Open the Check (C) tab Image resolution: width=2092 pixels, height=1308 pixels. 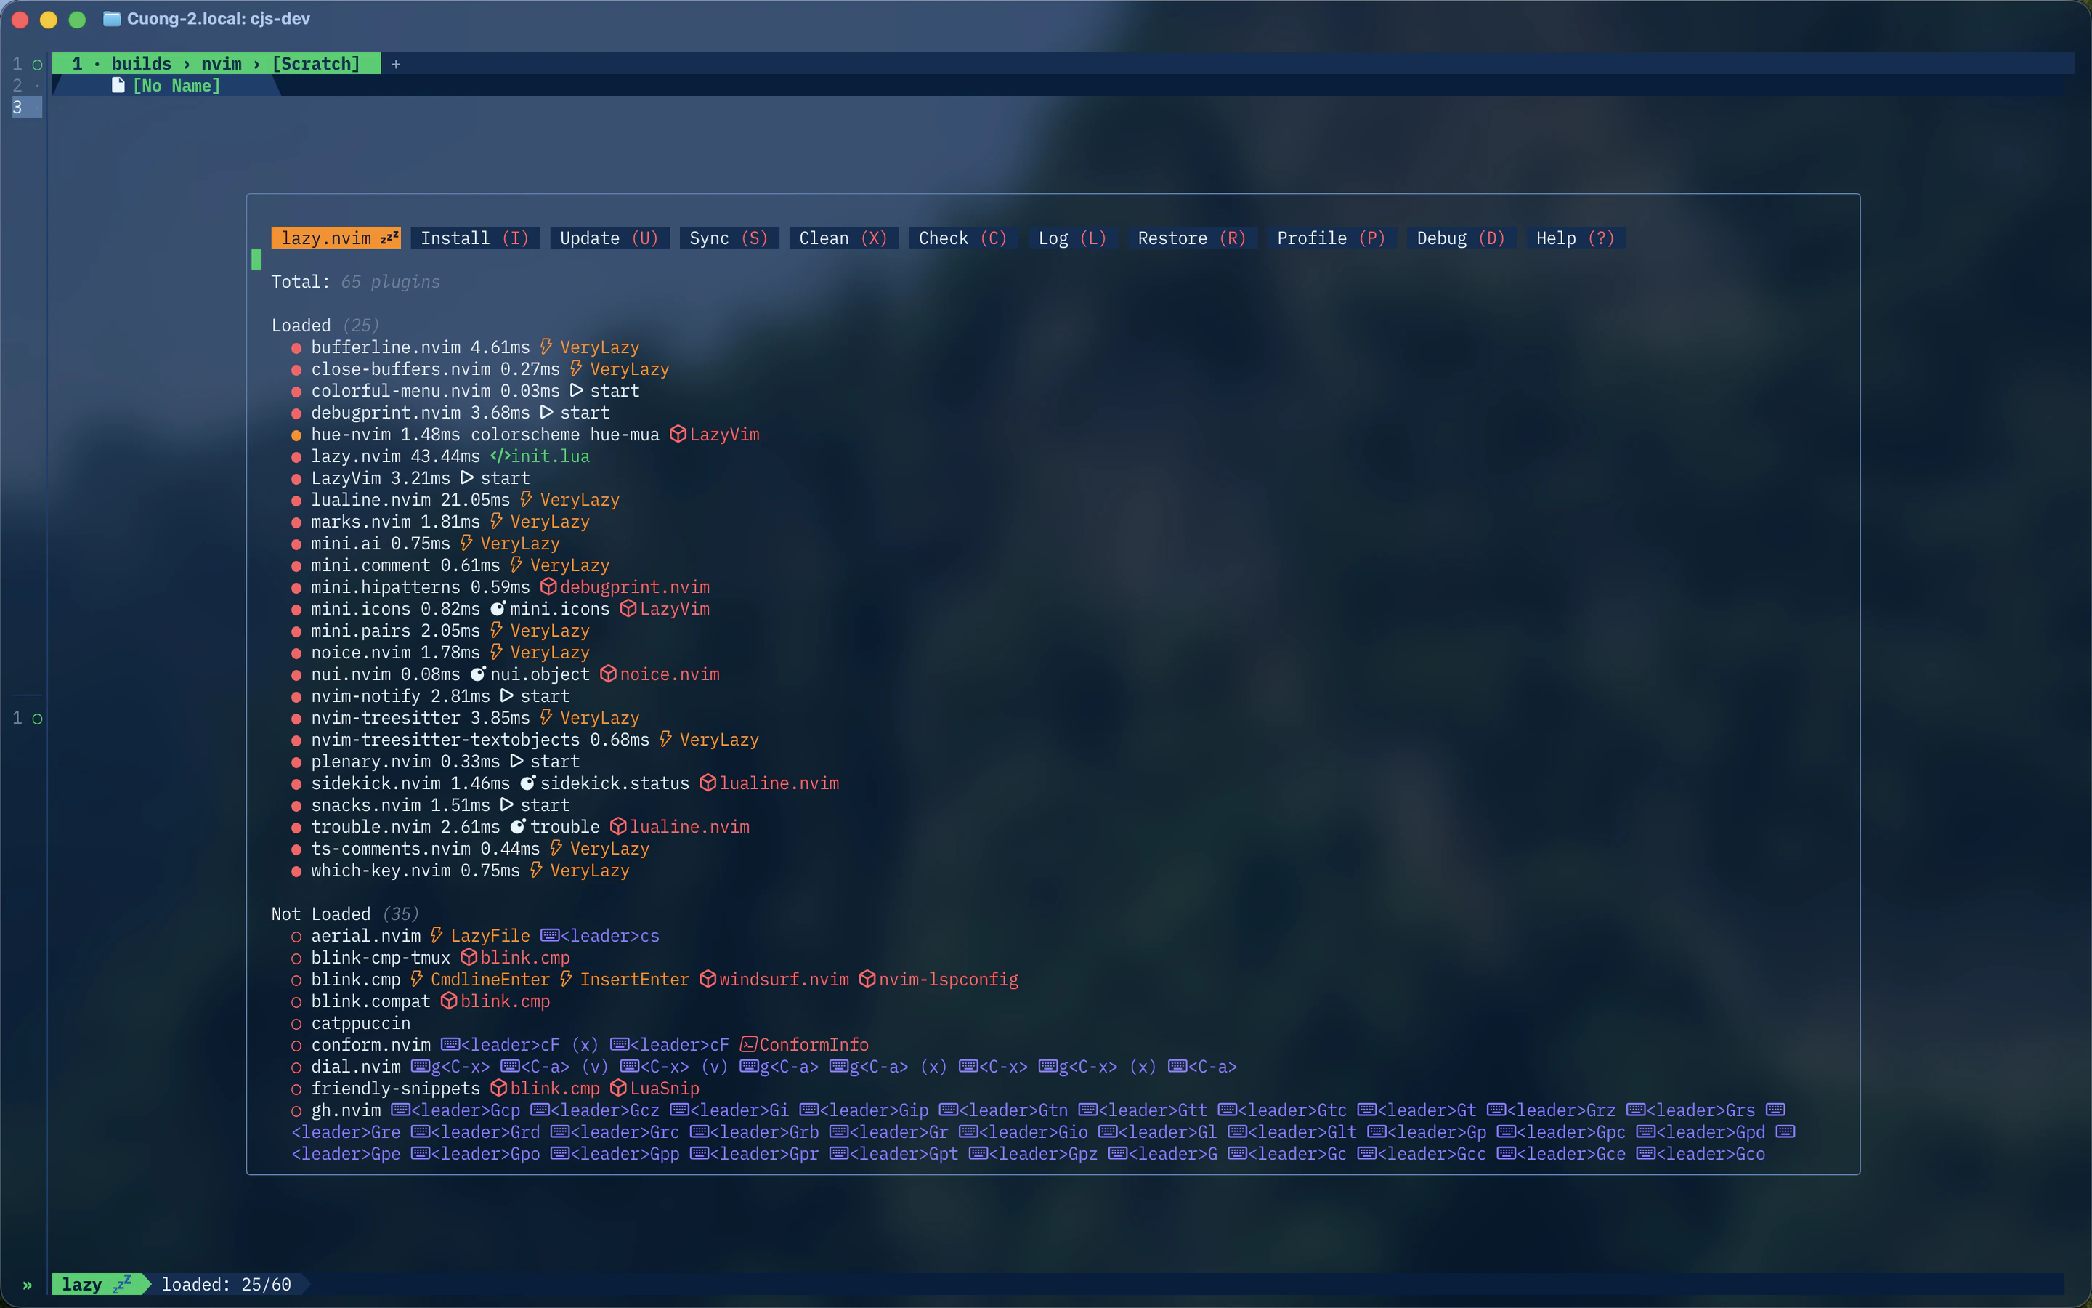click(x=963, y=238)
